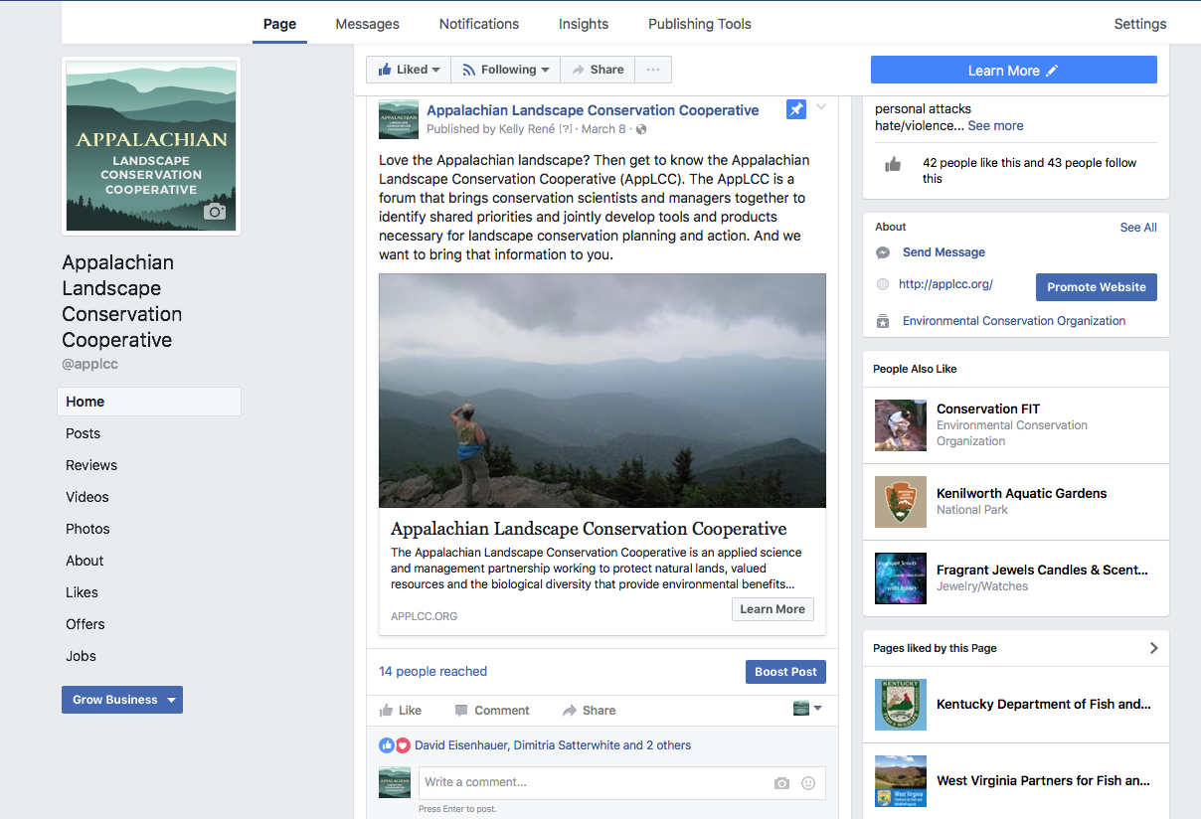Click the post title Appalachian Landscape Conservation Cooperative

pyautogui.click(x=593, y=110)
